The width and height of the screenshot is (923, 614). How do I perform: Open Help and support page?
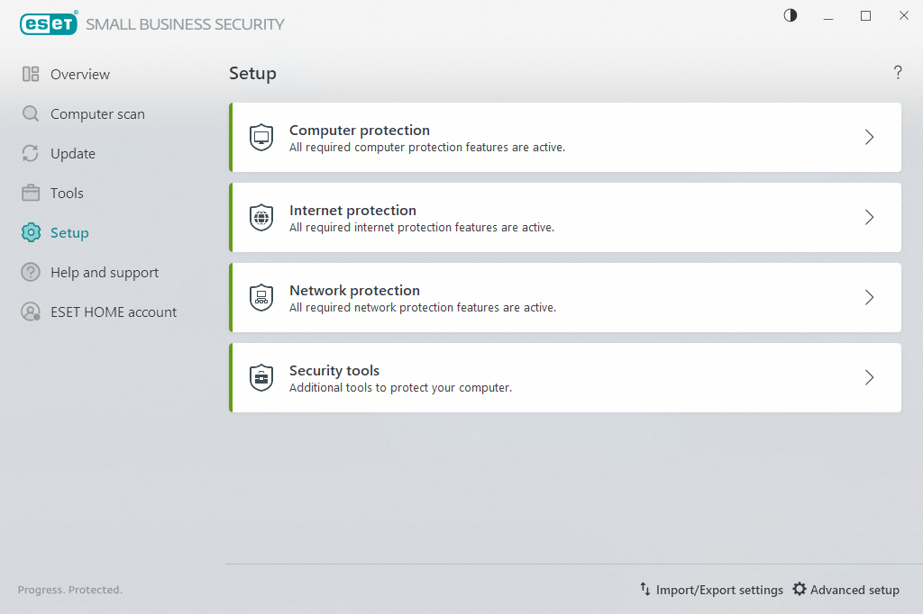tap(104, 273)
